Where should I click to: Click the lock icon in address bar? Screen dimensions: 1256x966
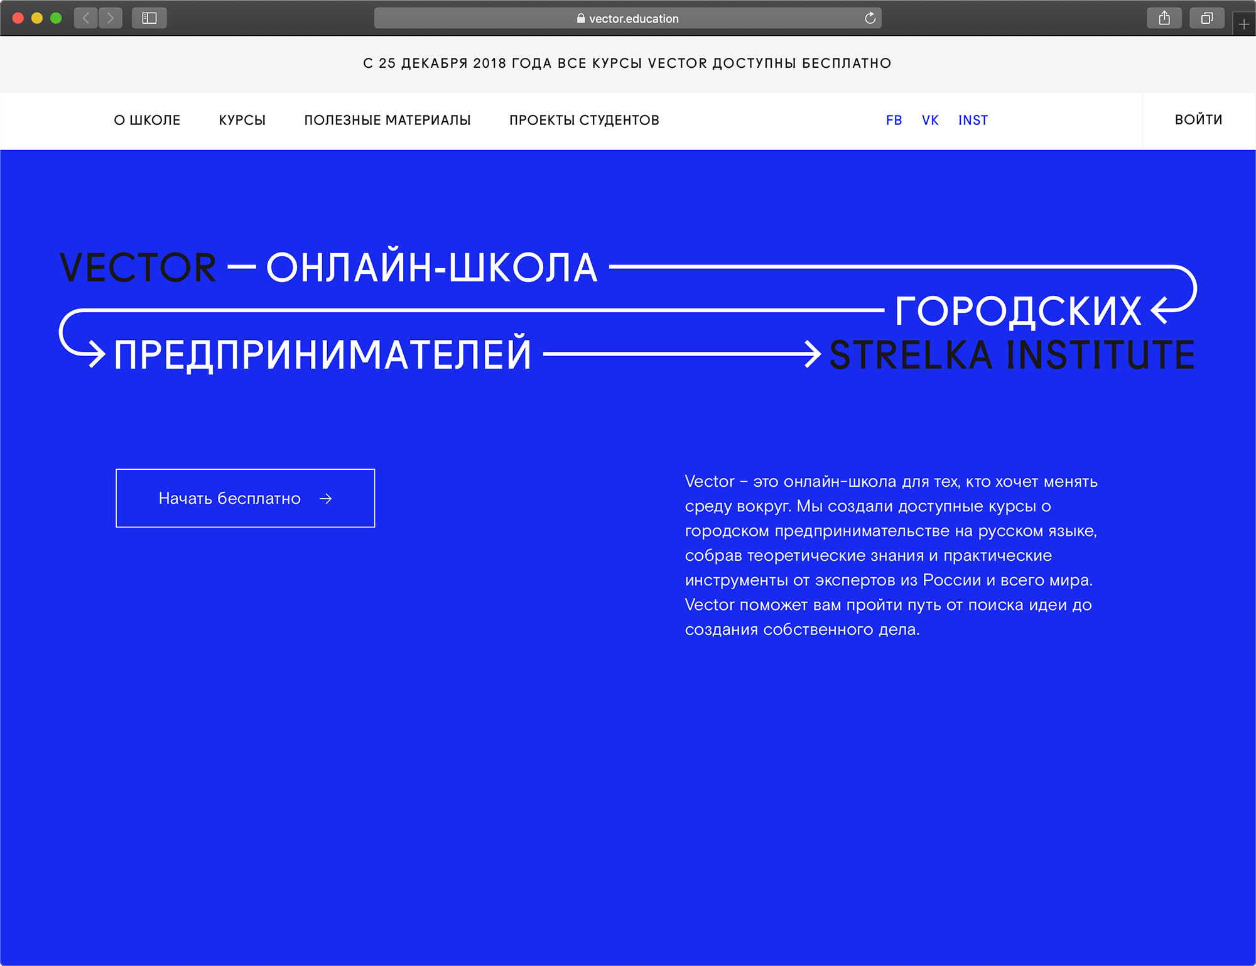point(581,19)
